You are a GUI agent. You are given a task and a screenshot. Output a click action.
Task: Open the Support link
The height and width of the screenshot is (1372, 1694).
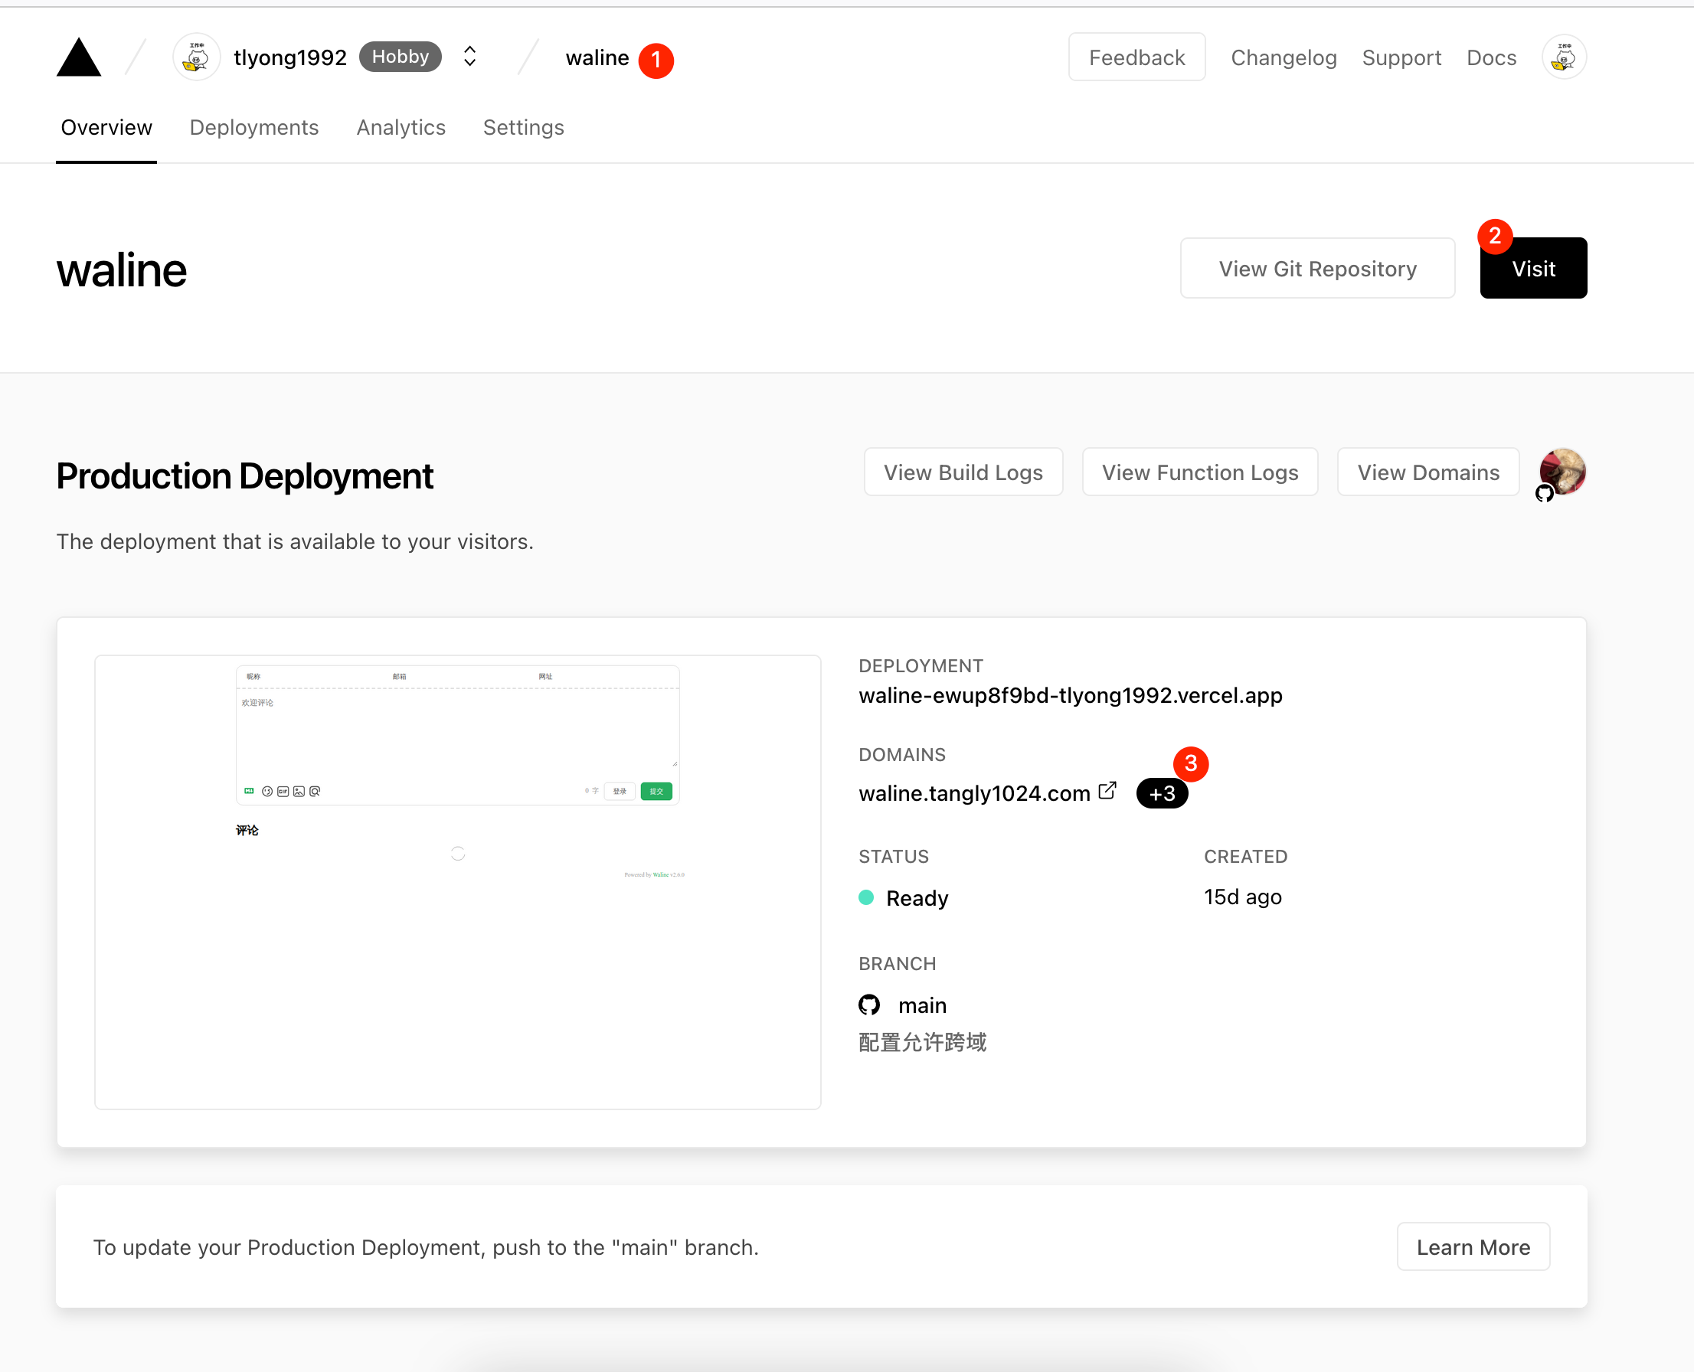tap(1401, 57)
